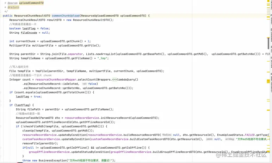Click the jobId: parameter hint
This screenshot has height=163, width=272.
point(209,139)
